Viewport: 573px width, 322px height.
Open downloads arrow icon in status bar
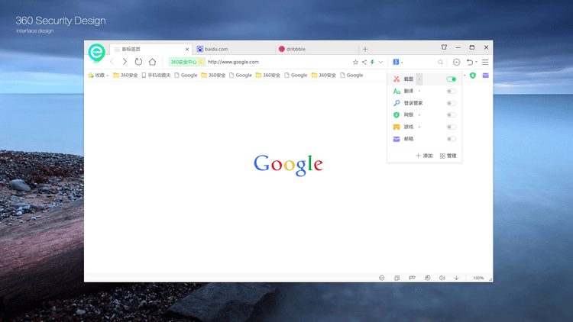pos(456,278)
